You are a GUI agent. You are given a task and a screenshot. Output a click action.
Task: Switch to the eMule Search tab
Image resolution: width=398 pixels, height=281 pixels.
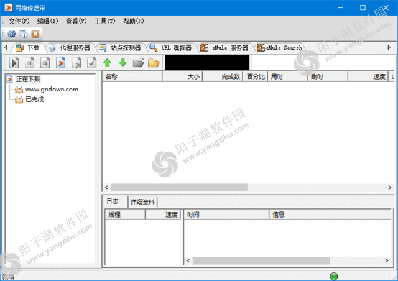pyautogui.click(x=280, y=48)
